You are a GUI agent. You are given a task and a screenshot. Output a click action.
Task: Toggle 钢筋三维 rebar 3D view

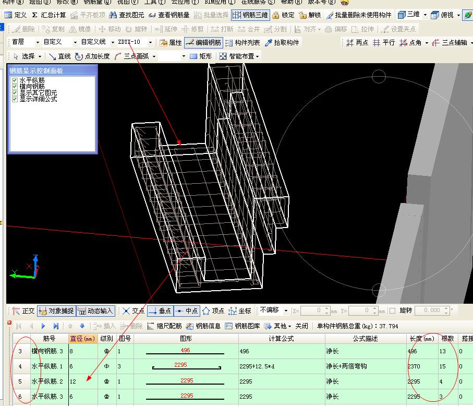tap(250, 15)
